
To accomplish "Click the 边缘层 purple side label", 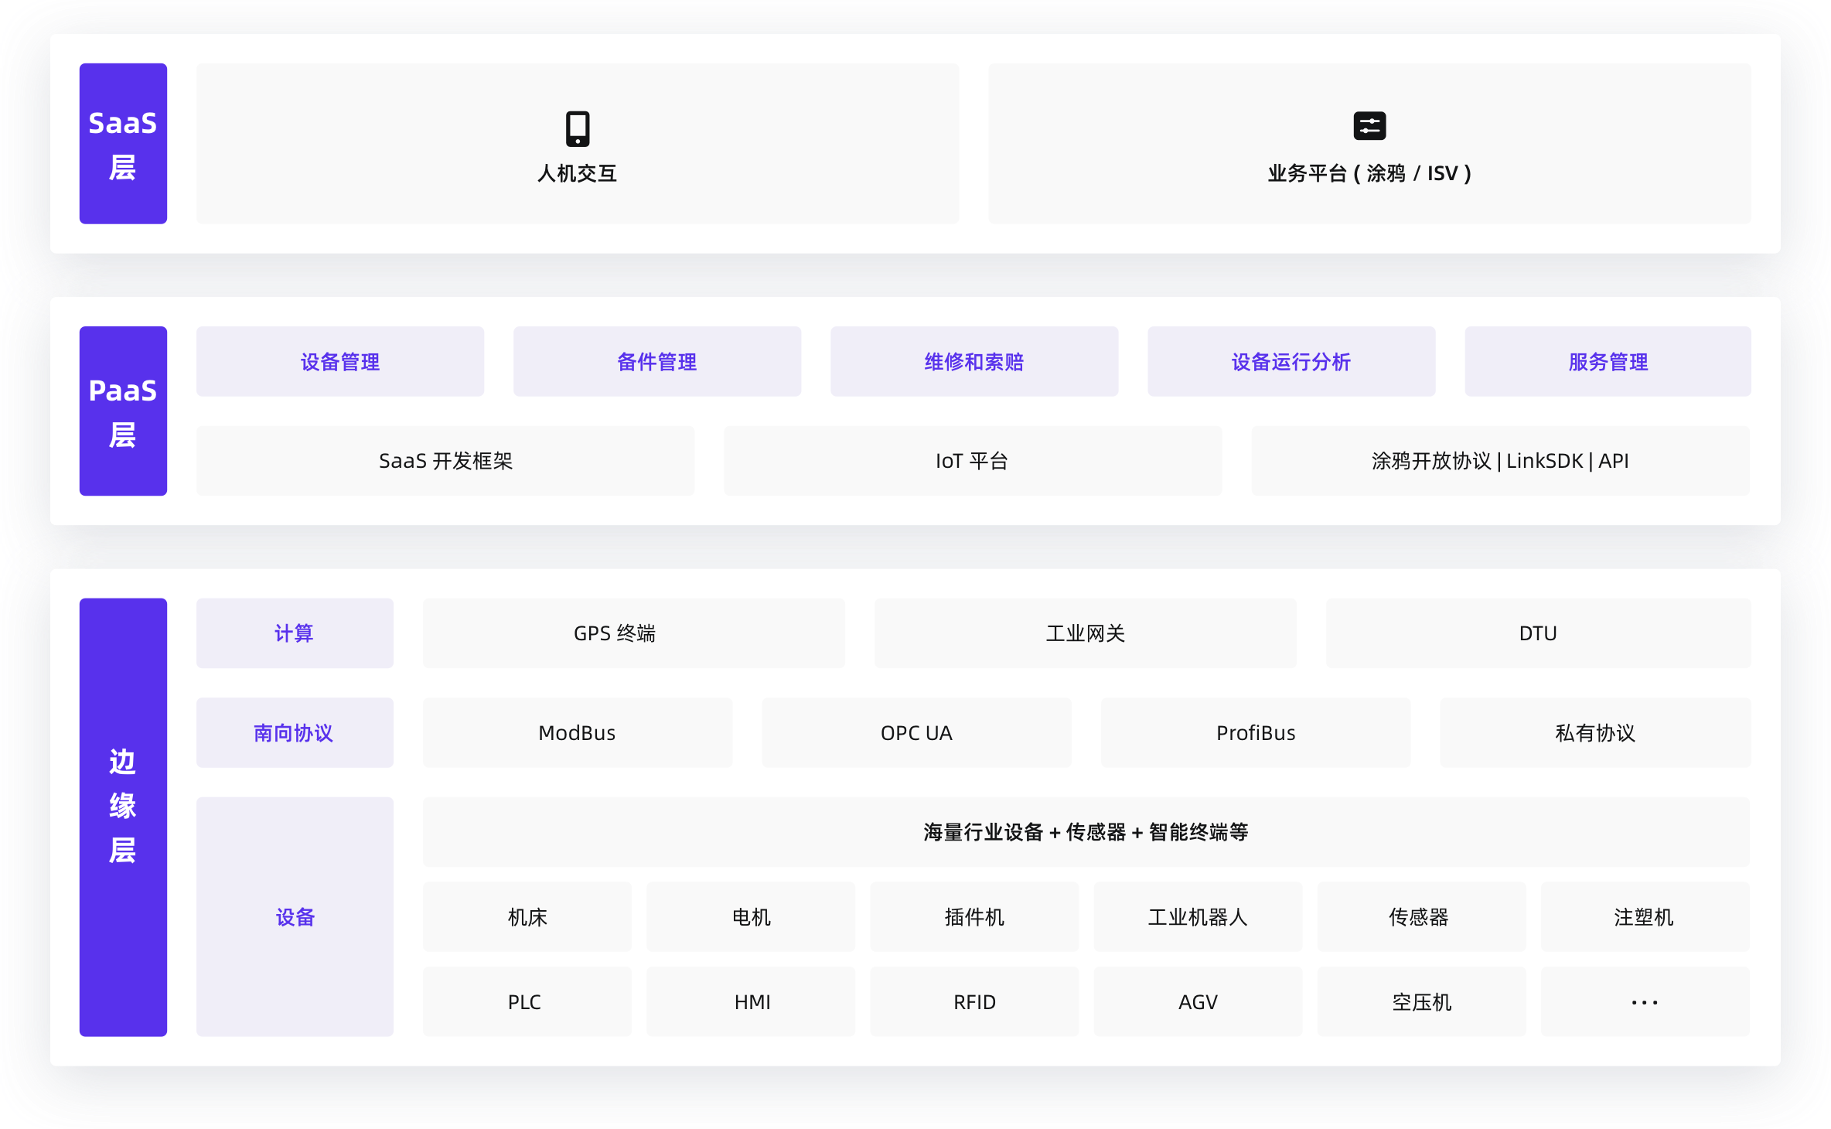I will (x=123, y=817).
